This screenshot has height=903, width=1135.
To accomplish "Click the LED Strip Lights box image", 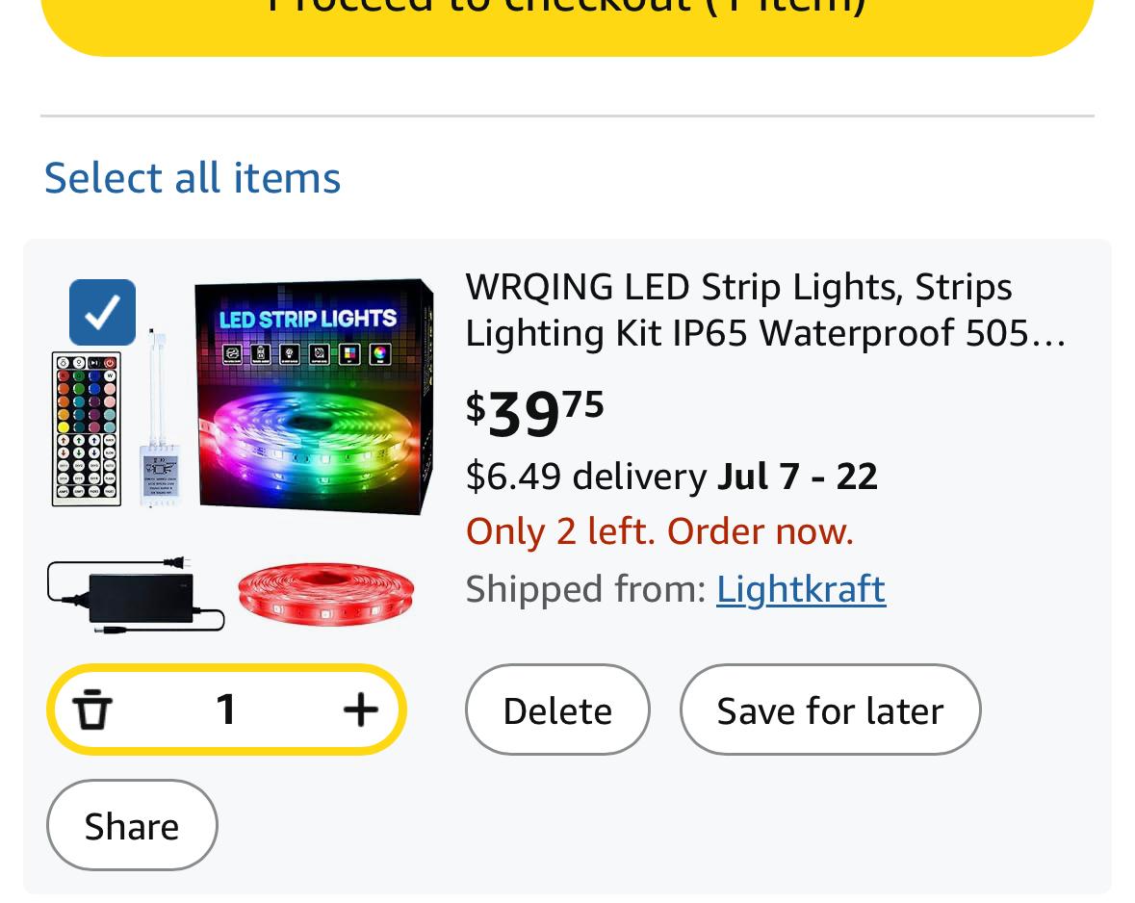I will 314,396.
